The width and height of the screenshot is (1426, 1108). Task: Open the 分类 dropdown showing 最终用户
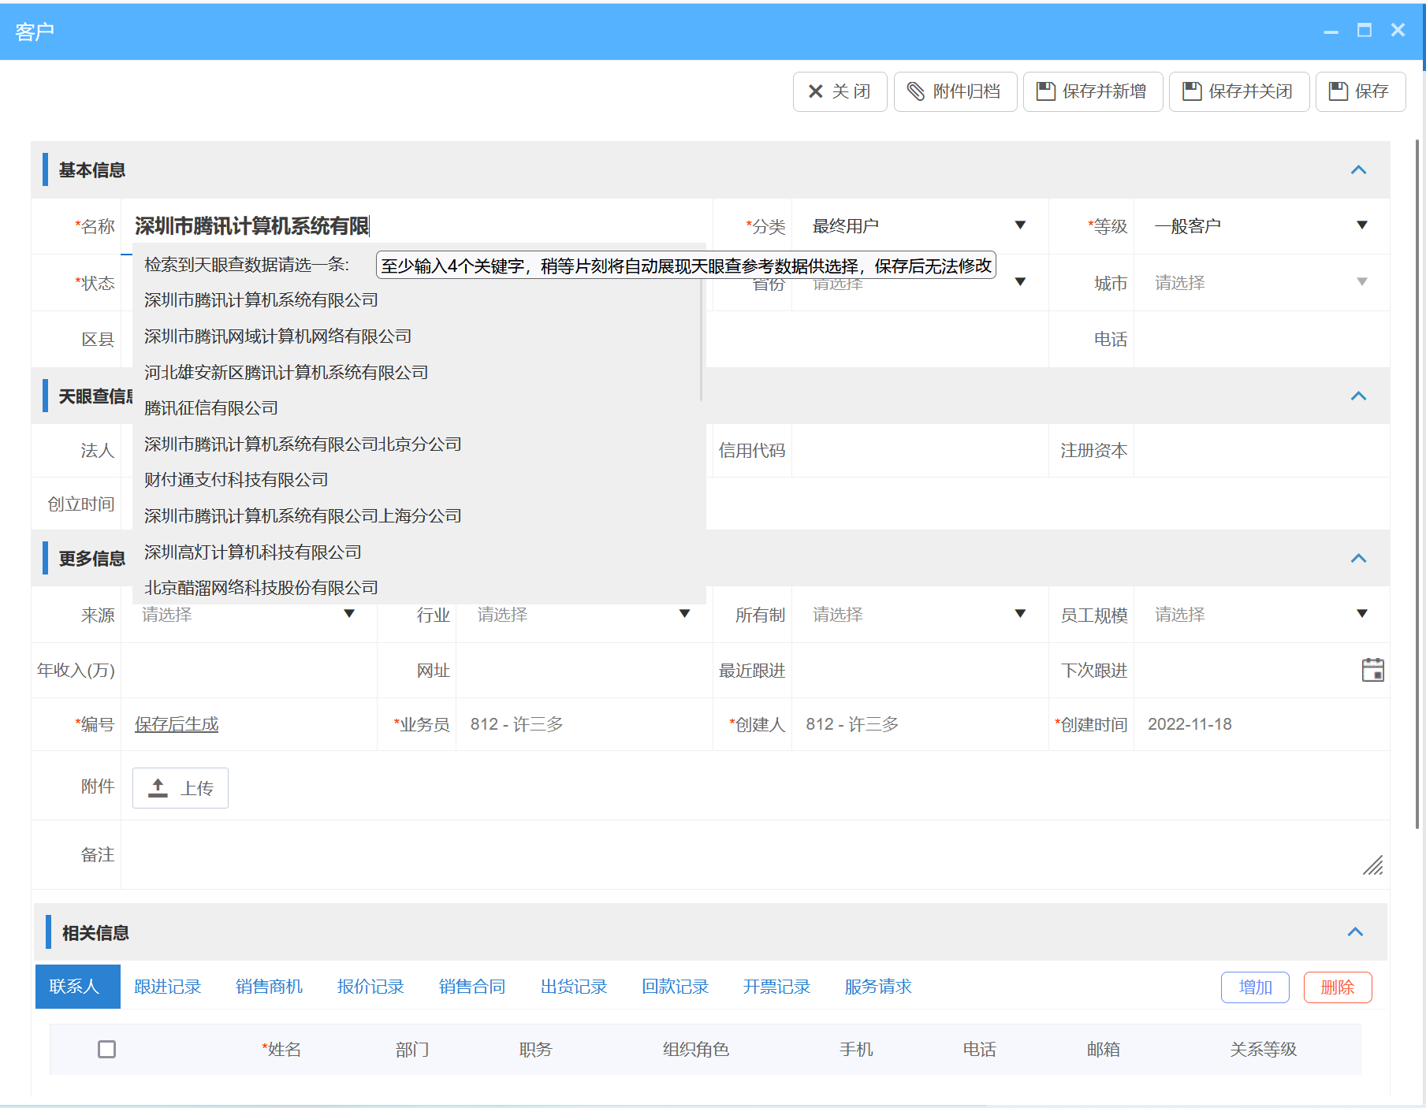(1021, 225)
